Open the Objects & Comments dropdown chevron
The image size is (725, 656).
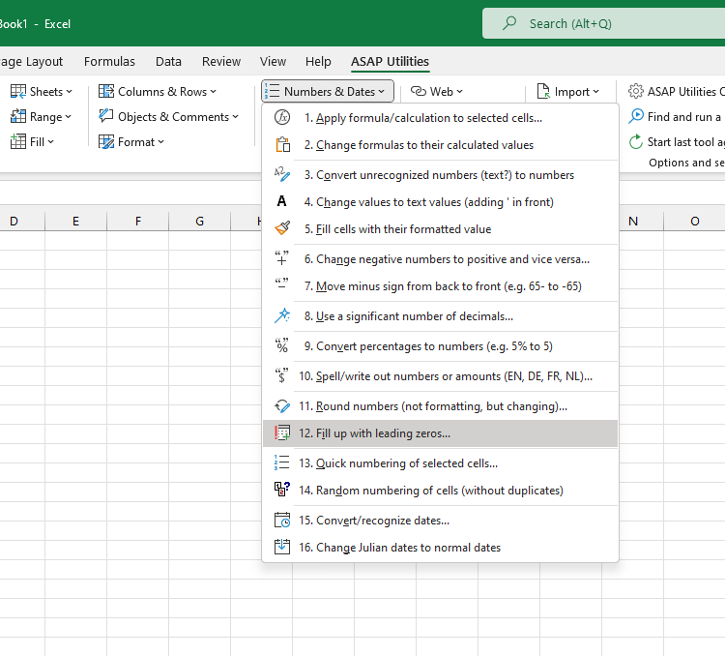[x=235, y=117]
